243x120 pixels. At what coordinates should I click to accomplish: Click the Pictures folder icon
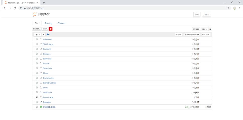click(41, 54)
